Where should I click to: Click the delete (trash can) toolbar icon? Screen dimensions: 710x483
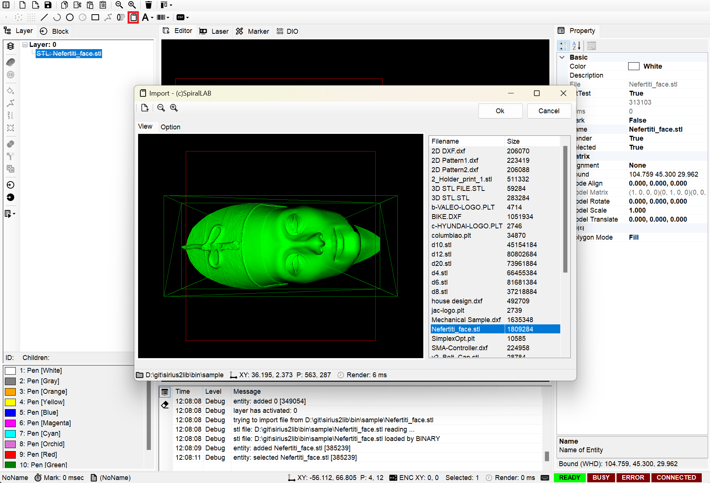(149, 5)
